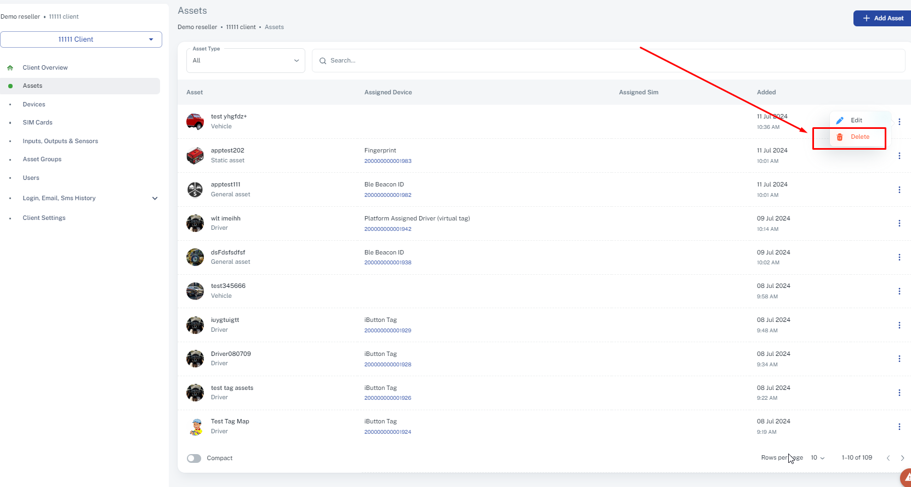Open Users in sidebar
The width and height of the screenshot is (911, 487).
[x=31, y=178]
